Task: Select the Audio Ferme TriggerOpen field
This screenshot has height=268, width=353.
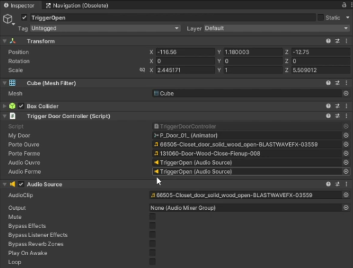Action: coord(247,172)
